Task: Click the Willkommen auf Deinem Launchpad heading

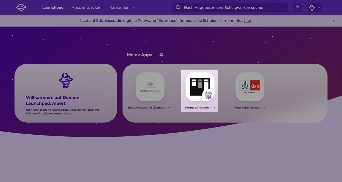Action: [53, 100]
